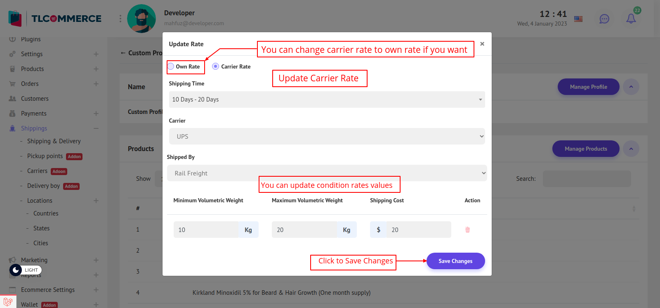Screen dimensions: 660x308
Task: Open the notifications bell icon
Action: click(x=631, y=19)
